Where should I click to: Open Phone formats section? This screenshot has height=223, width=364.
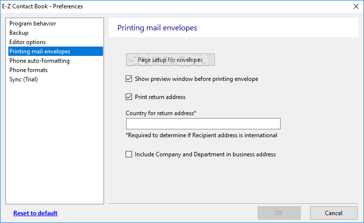(x=55, y=70)
